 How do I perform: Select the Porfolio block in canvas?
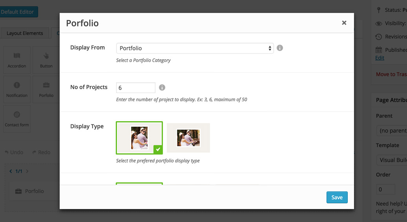(35, 191)
